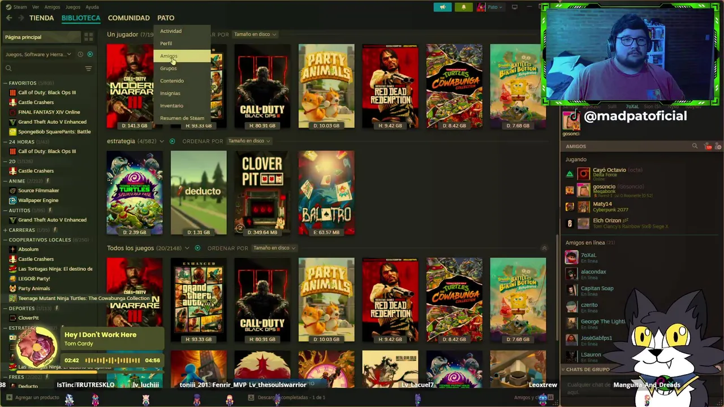Click the add friend icon
Image resolution: width=724 pixels, height=407 pixels.
[718, 146]
